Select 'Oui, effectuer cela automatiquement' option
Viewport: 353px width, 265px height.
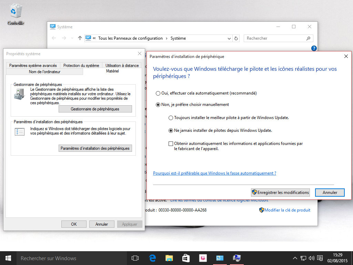pyautogui.click(x=158, y=93)
